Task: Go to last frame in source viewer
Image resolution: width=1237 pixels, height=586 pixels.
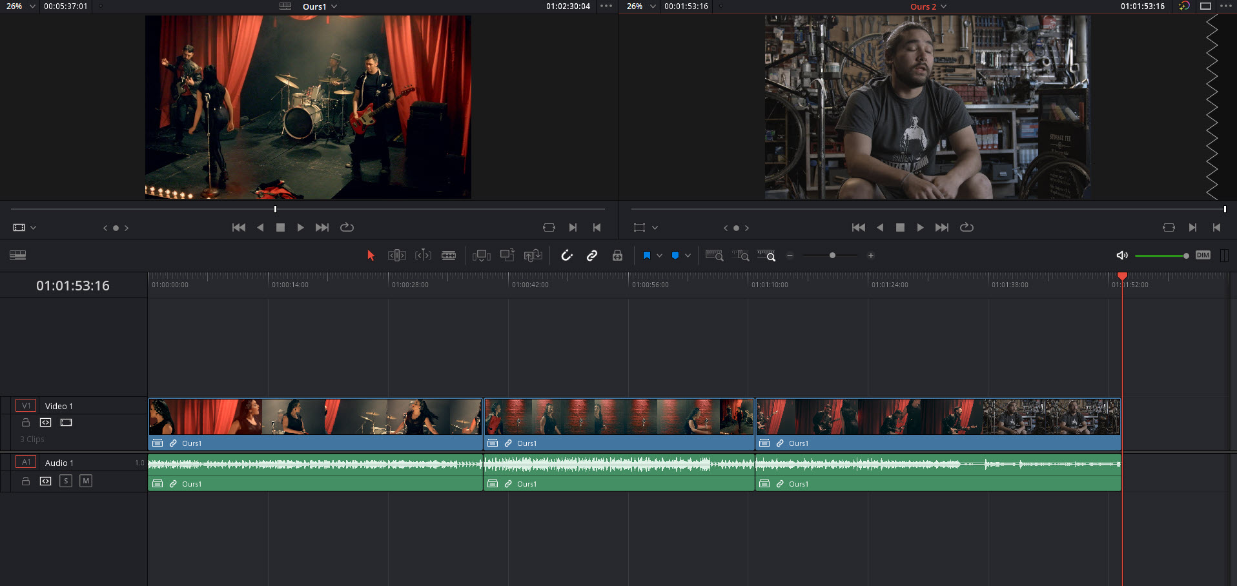Action: [x=322, y=227]
